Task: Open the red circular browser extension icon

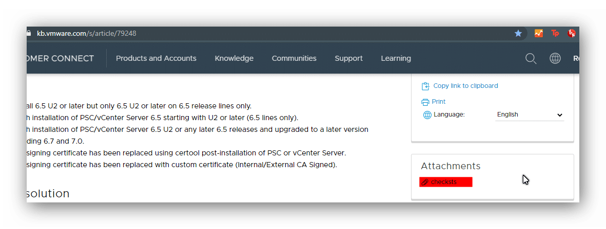Action: coord(572,34)
